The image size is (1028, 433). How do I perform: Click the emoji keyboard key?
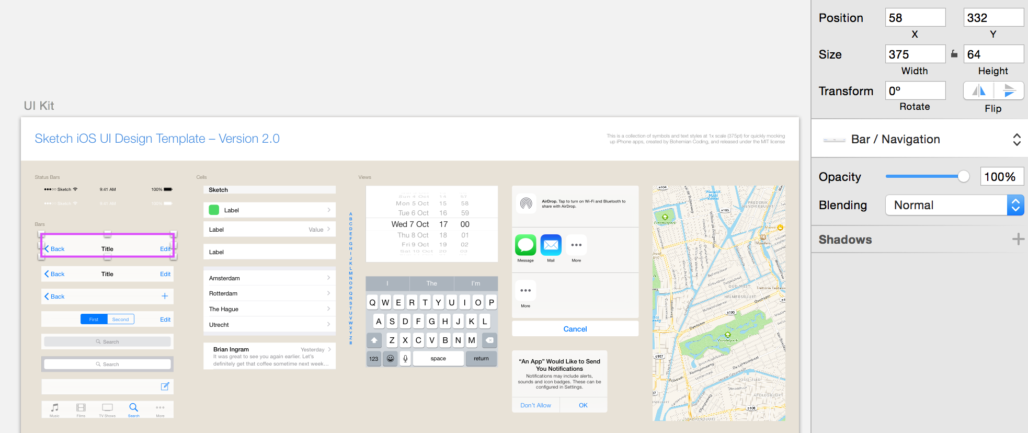click(x=390, y=359)
